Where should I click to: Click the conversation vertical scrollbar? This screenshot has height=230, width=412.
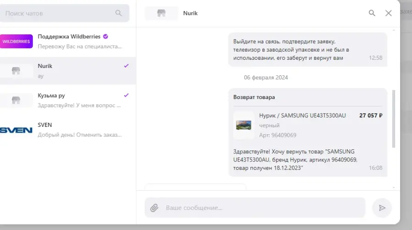tap(394, 119)
